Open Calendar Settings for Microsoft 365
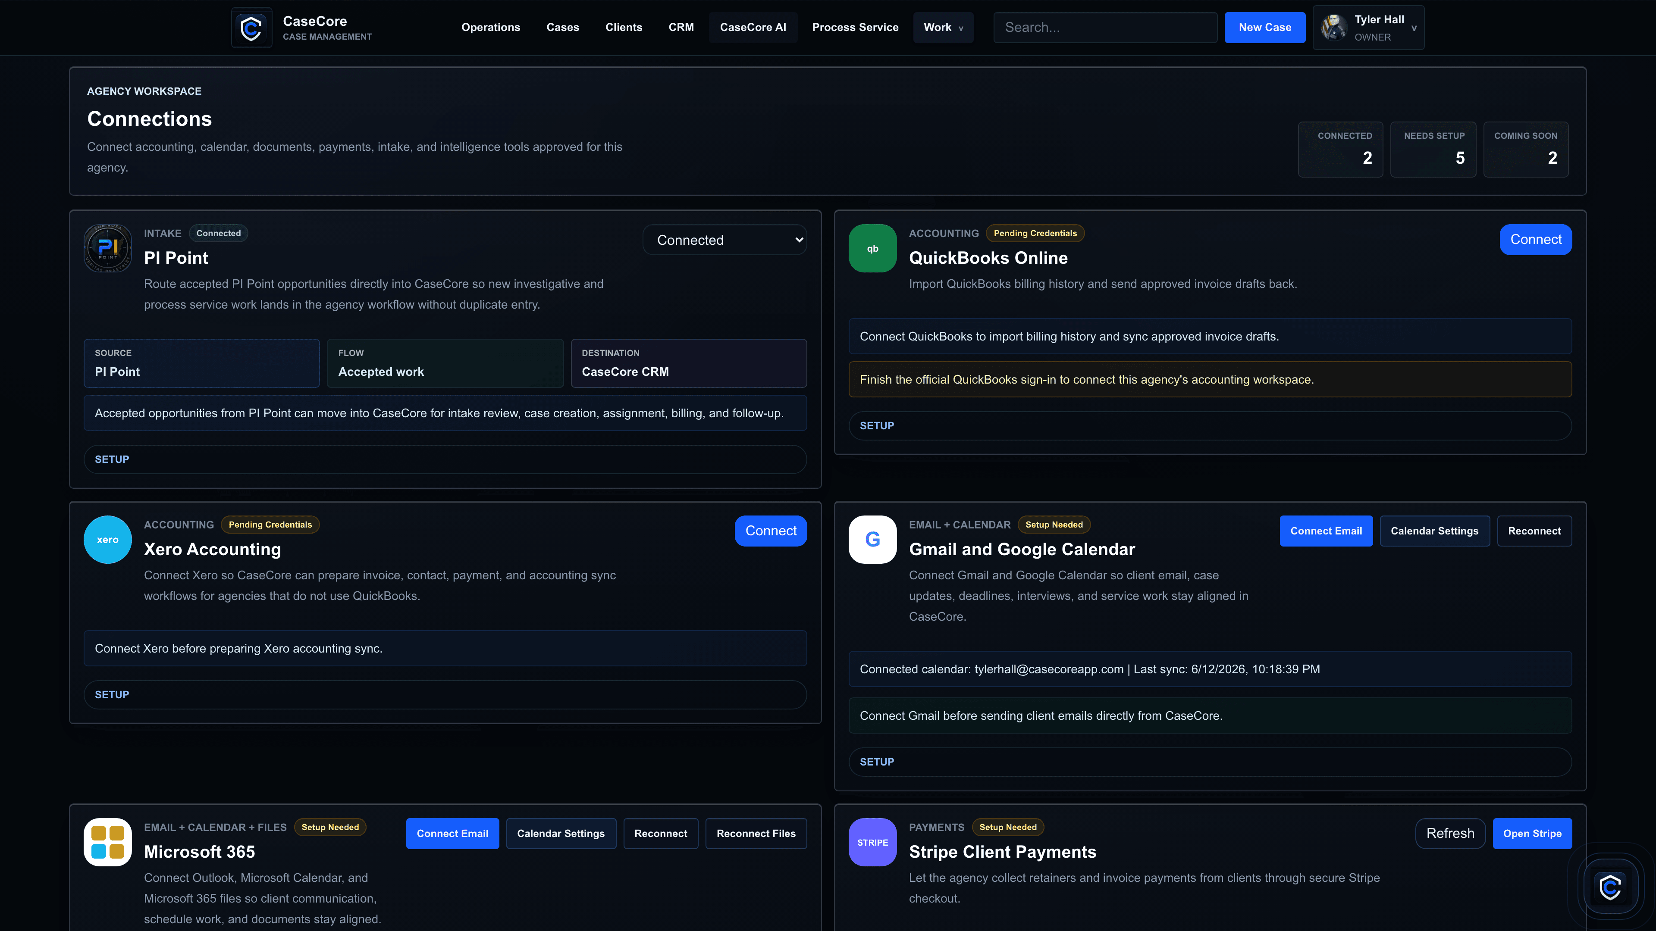The height and width of the screenshot is (931, 1656). [561, 833]
